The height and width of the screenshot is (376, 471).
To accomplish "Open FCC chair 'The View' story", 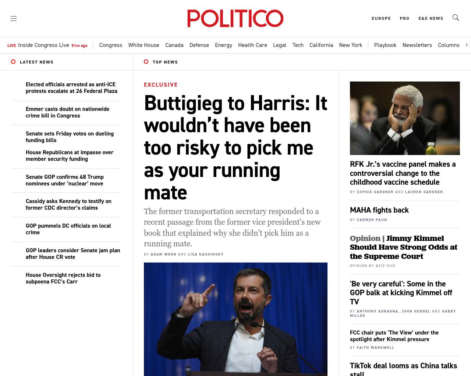I will coord(394,336).
